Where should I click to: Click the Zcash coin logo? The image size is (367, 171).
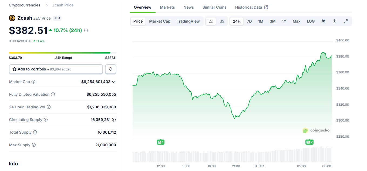12,18
